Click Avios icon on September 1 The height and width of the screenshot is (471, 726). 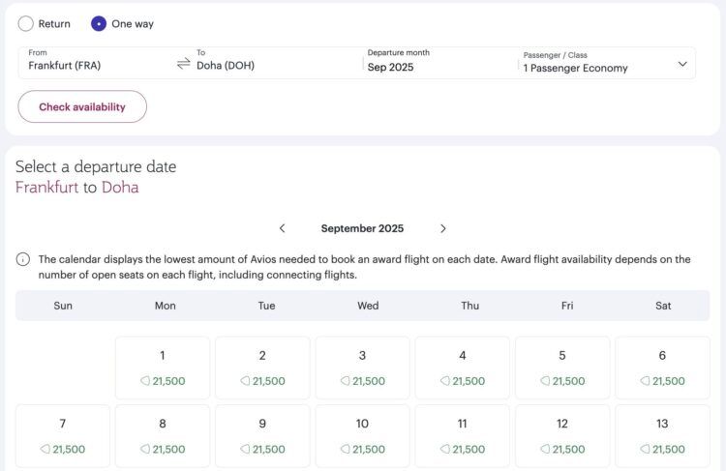click(x=145, y=381)
